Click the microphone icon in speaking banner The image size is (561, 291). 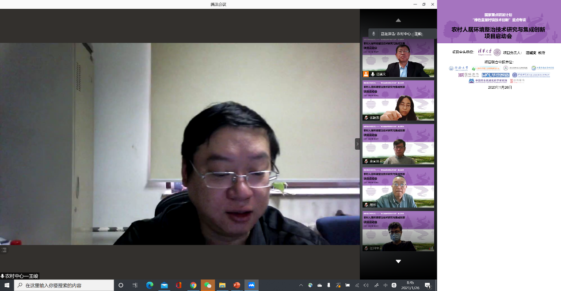coord(374,34)
